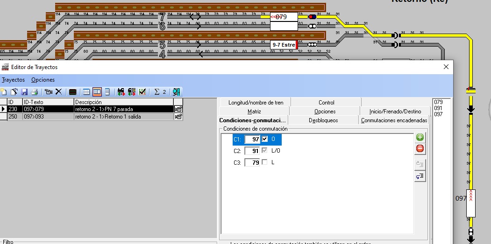491x244 pixels.
Task: Click the upper indent/move condition icon
Action: tap(420, 164)
